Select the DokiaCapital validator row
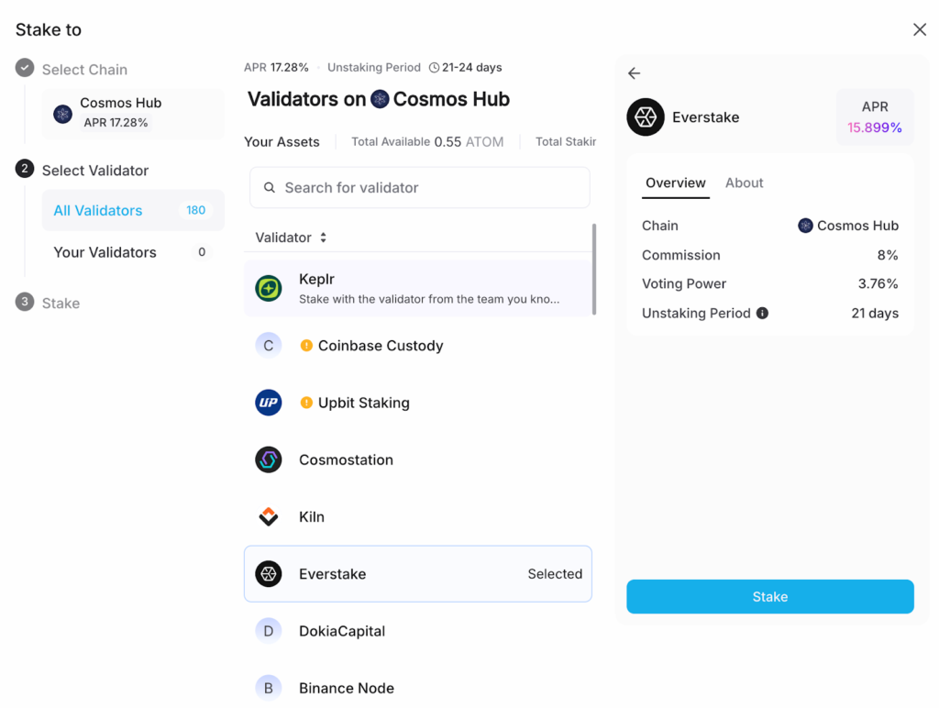Image resolution: width=939 pixels, height=708 pixels. click(x=417, y=631)
